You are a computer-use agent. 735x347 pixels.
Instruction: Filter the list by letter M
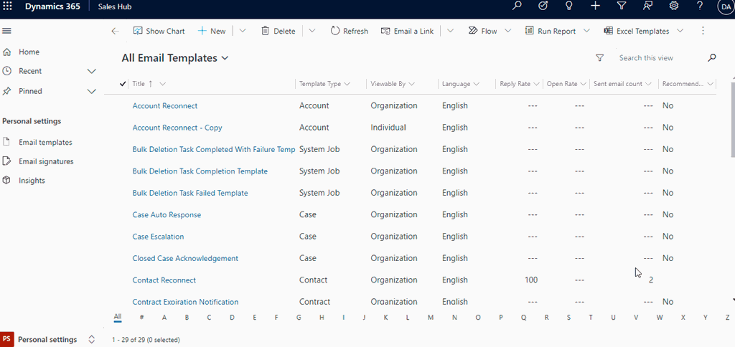pos(430,317)
